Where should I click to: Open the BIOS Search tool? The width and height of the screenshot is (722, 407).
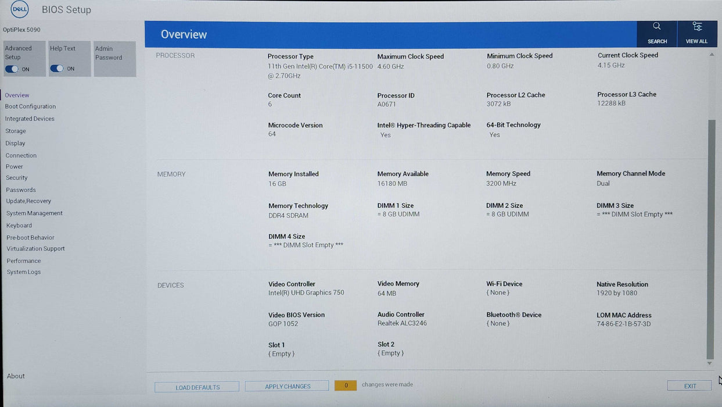(x=656, y=33)
